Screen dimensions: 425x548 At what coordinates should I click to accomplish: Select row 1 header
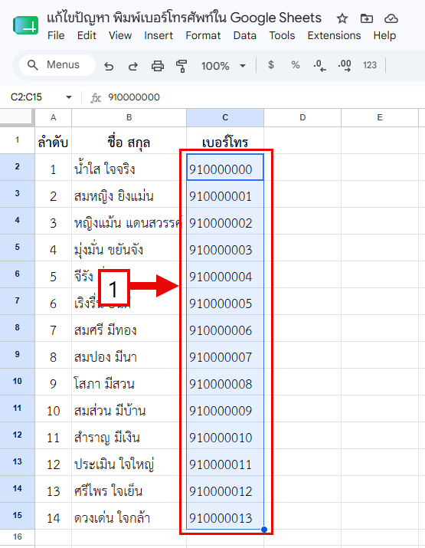pos(17,140)
